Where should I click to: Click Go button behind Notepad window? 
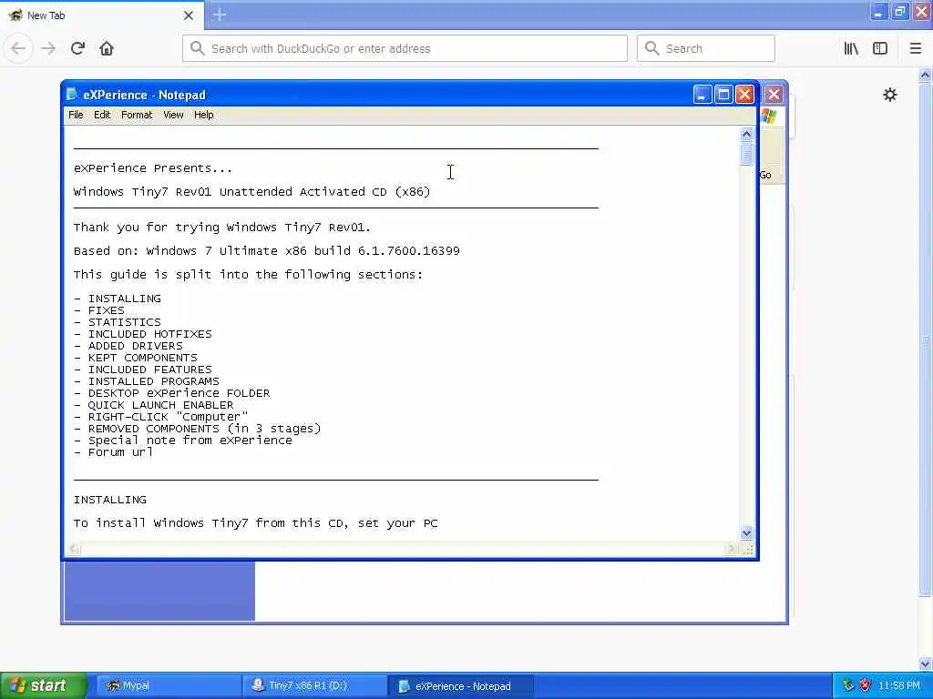765,175
